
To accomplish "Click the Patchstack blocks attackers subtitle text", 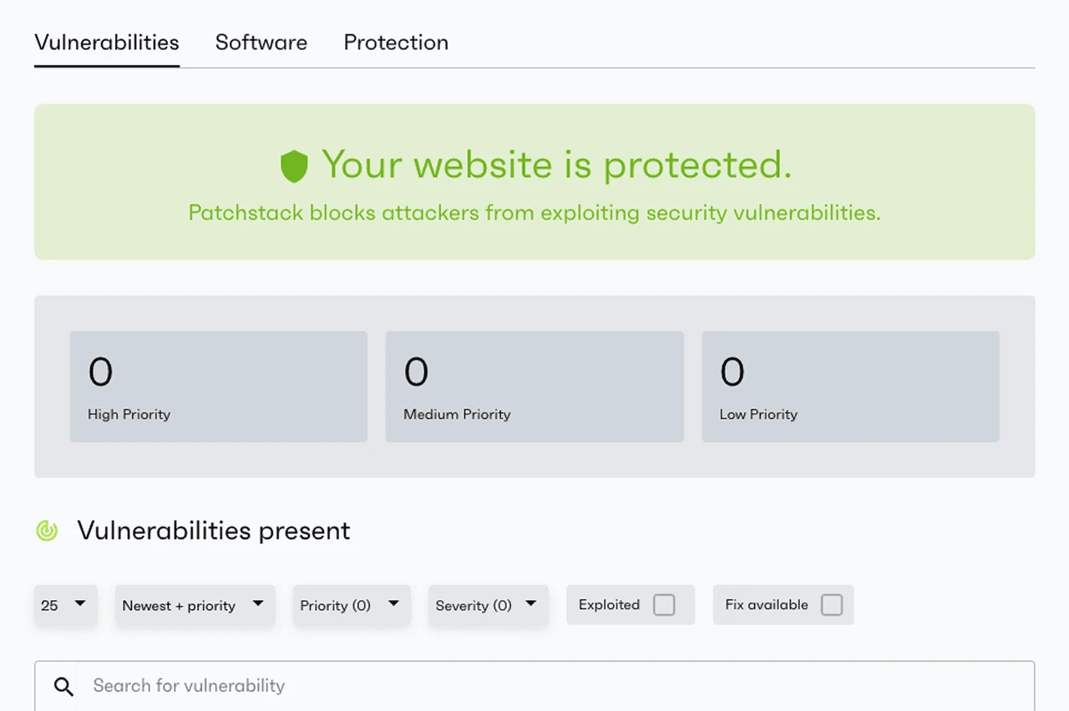I will (x=534, y=213).
